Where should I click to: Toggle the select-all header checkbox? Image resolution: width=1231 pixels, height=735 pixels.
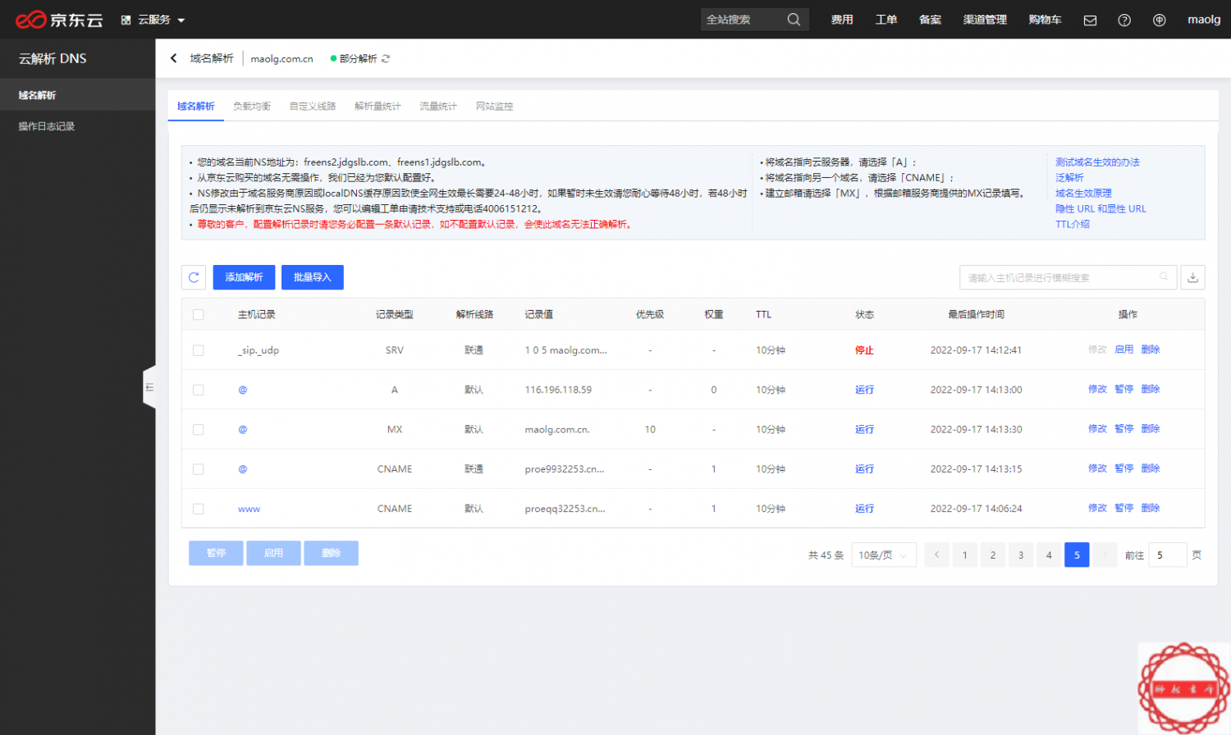coord(198,315)
